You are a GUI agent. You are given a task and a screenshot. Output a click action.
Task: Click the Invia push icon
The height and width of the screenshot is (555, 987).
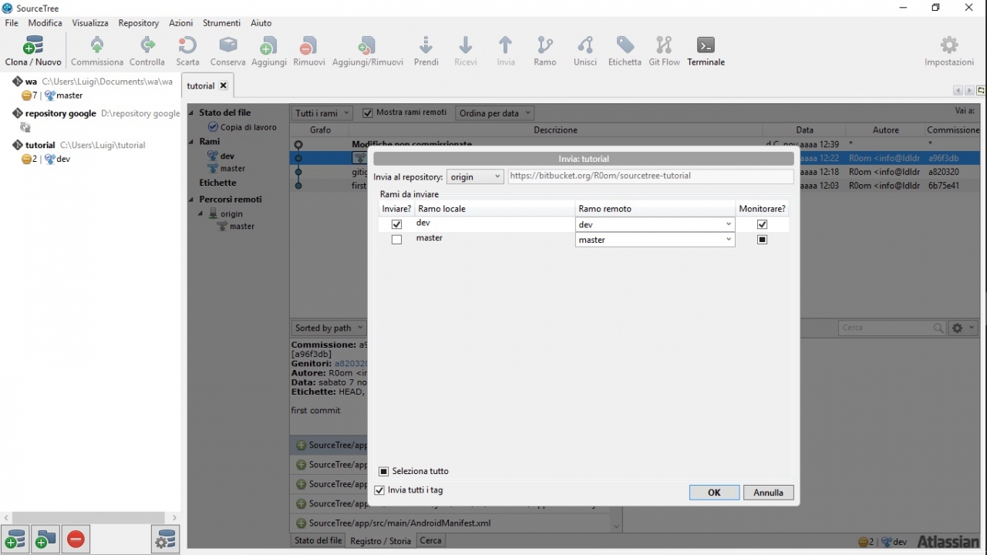tap(506, 51)
